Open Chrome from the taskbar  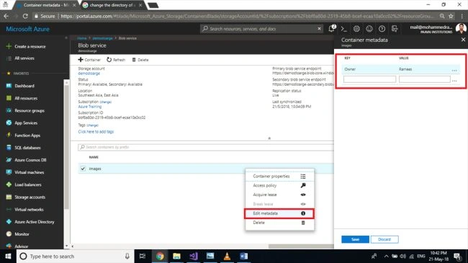click(160, 256)
